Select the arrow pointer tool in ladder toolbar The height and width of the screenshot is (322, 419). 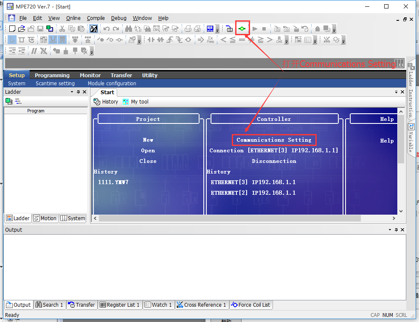click(12, 40)
